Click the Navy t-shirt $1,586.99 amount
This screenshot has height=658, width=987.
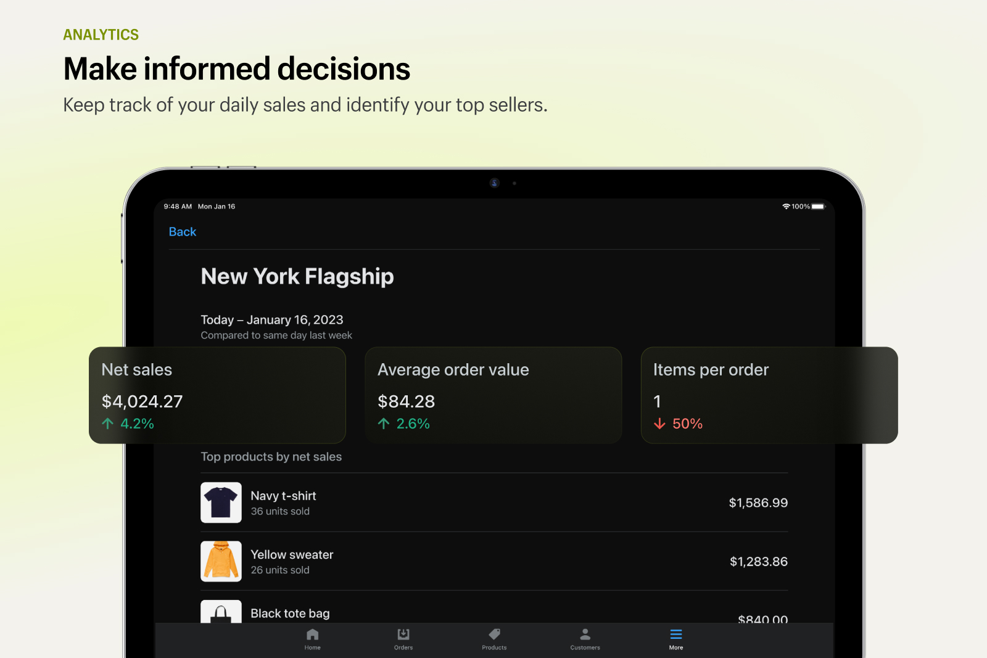[x=758, y=503]
